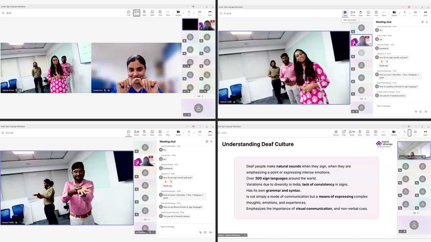Select presenter video thumbnail in bottom-right window
This screenshot has width=431, height=242.
coord(414,150)
